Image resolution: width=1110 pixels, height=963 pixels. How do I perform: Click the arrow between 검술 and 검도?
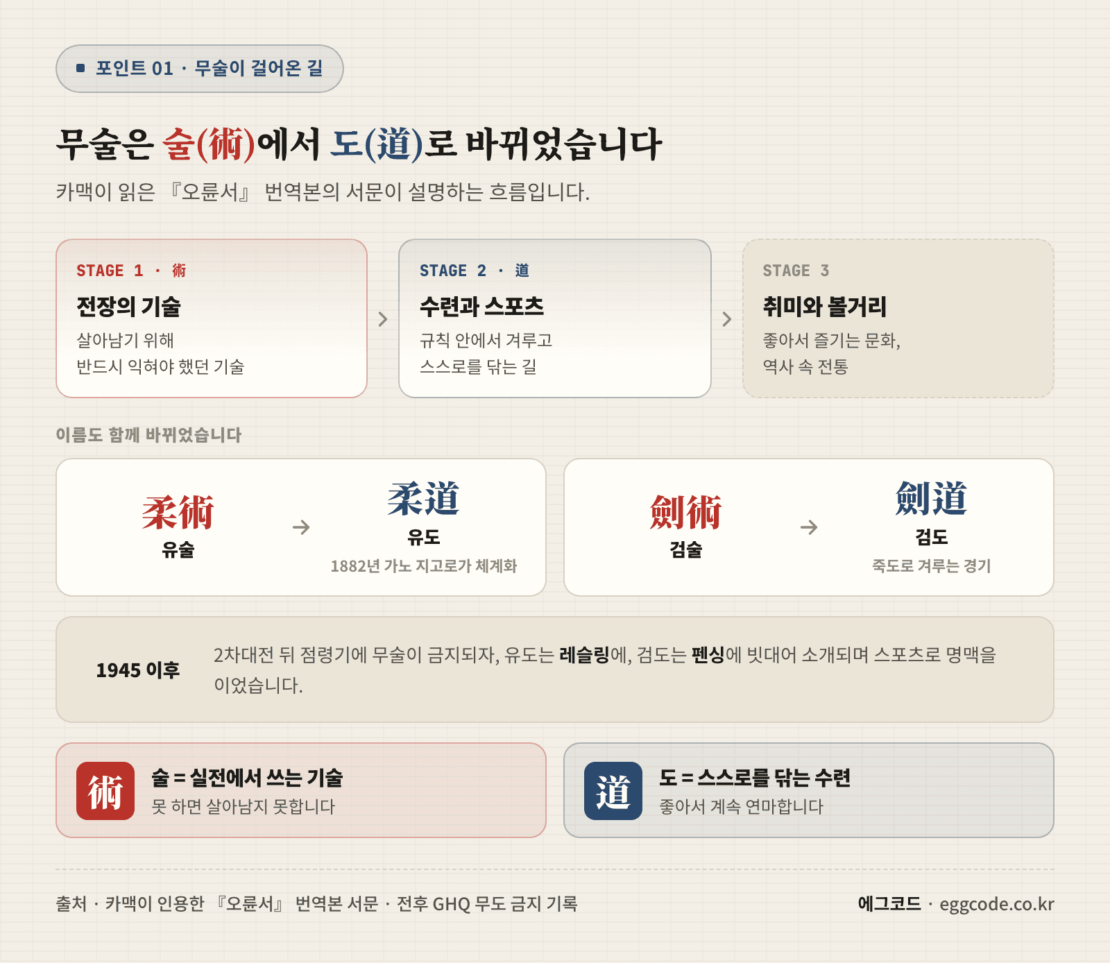(809, 527)
